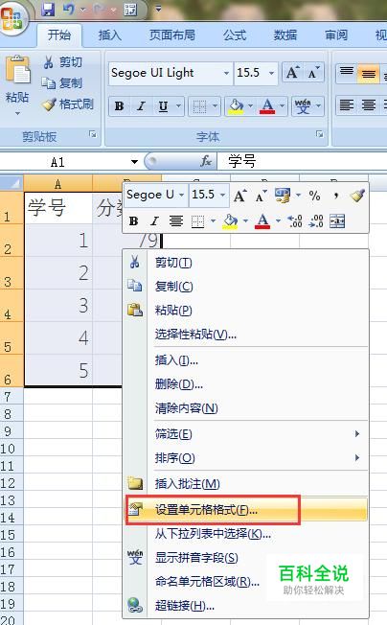
Task: Toggle Underline in the ribbon font group
Action: (x=163, y=106)
